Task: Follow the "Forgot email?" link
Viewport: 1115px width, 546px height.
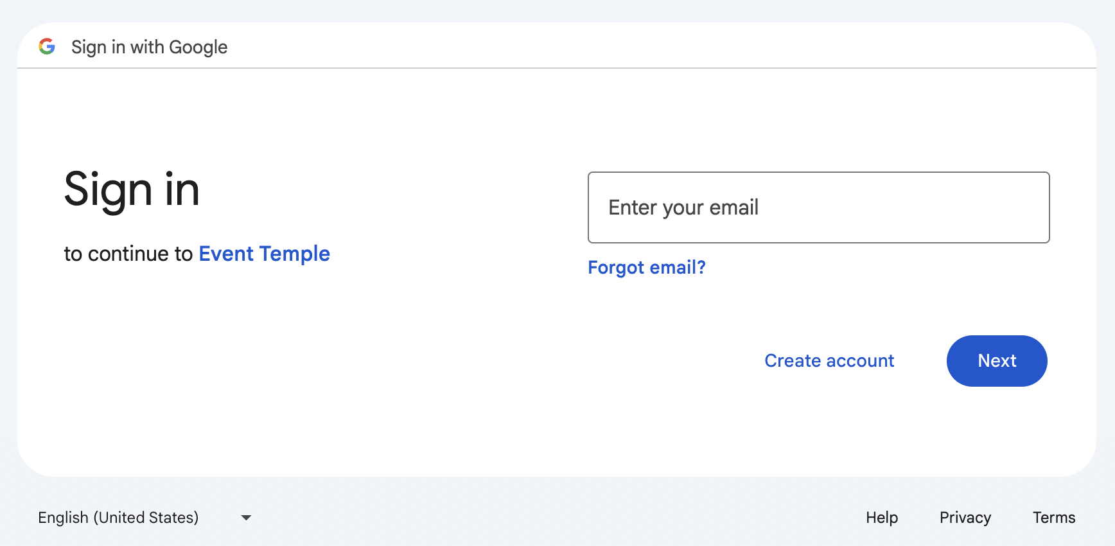Action: pos(646,267)
